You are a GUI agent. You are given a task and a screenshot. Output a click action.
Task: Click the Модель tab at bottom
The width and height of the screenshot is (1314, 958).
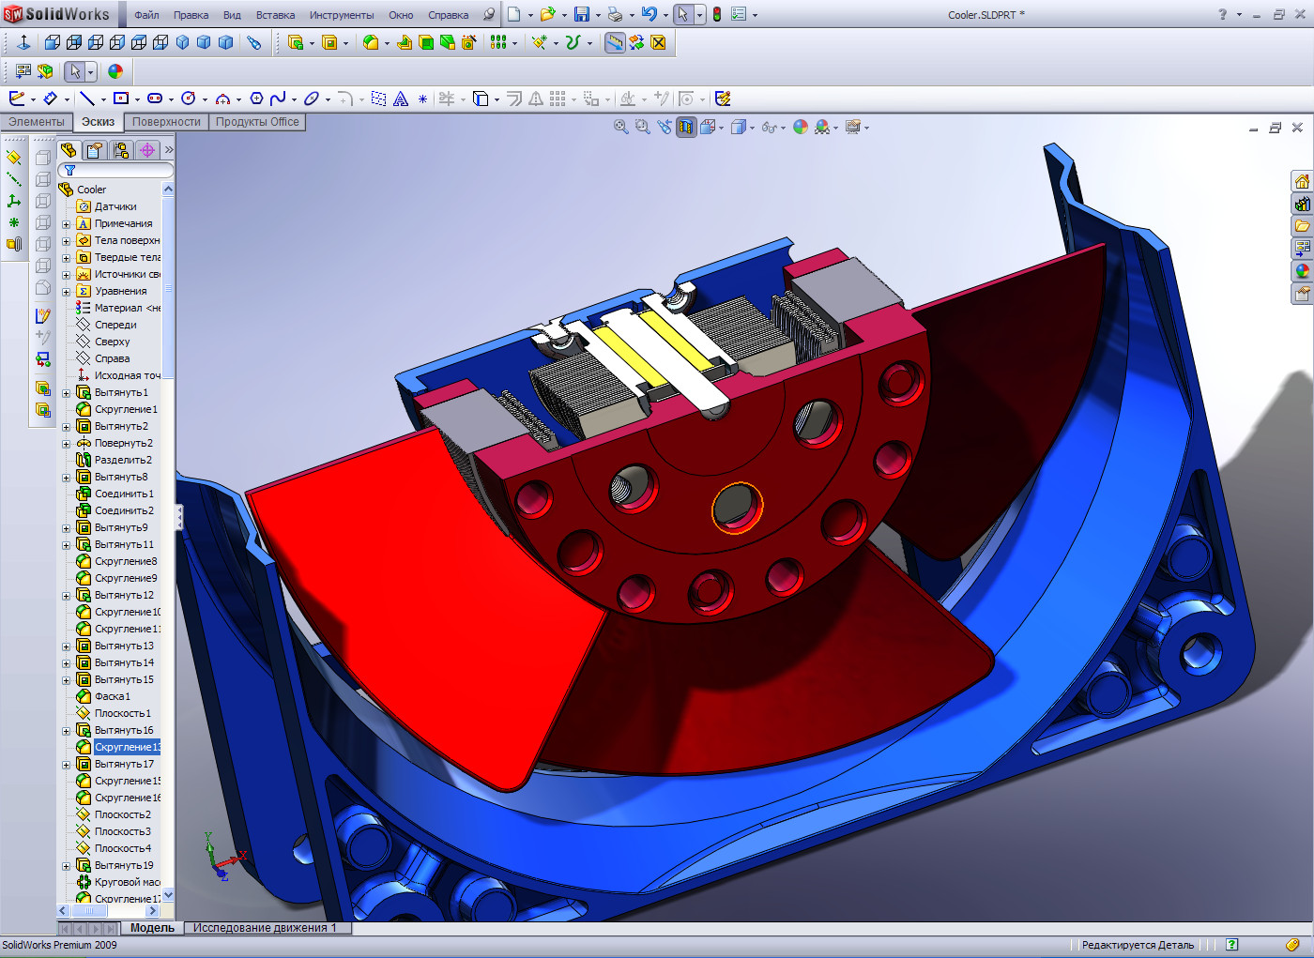[x=152, y=928]
